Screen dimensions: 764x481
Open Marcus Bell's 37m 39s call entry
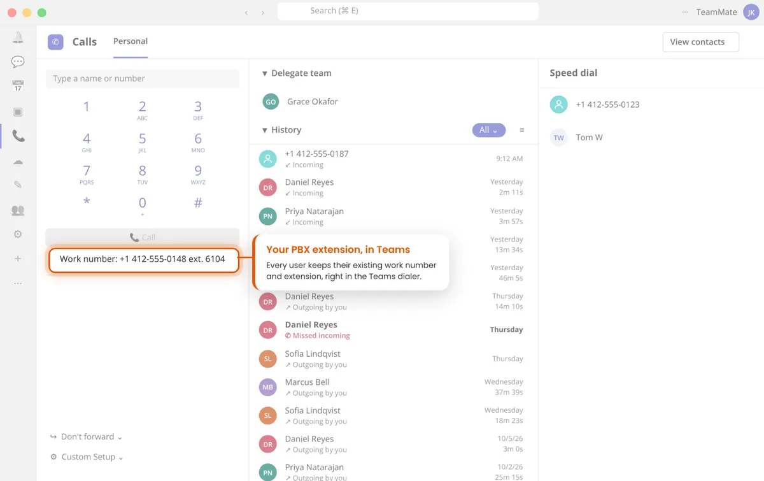393,387
